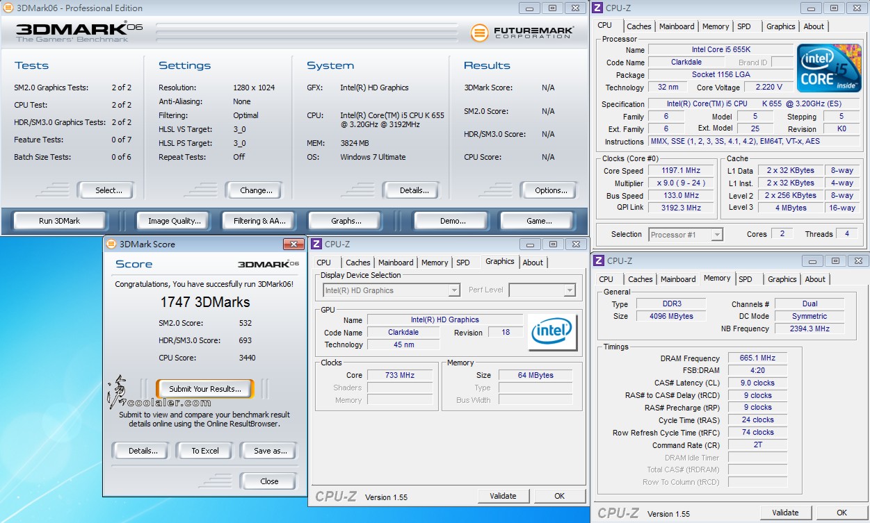Click the Level 3 cache 4 MBytes value
Screen dimensions: 870x523
[x=791, y=208]
